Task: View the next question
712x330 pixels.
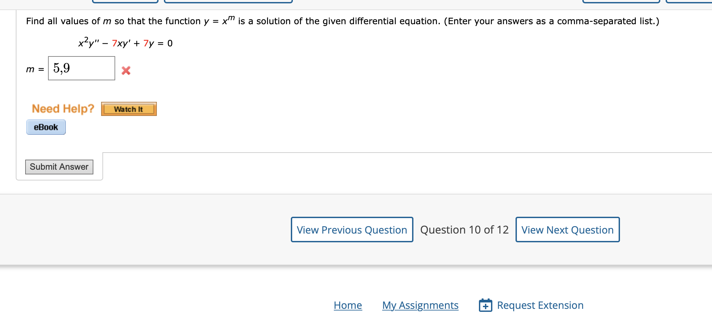Action: click(567, 230)
